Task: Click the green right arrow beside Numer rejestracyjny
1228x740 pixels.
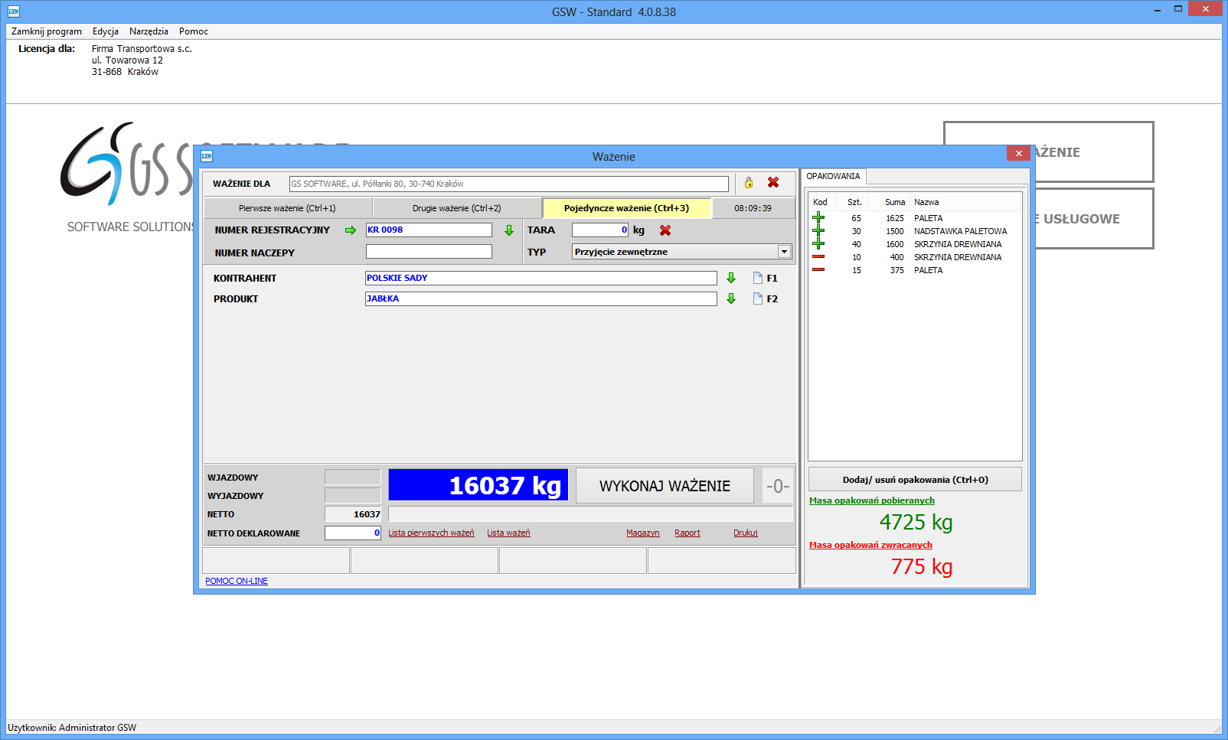Action: coord(351,230)
